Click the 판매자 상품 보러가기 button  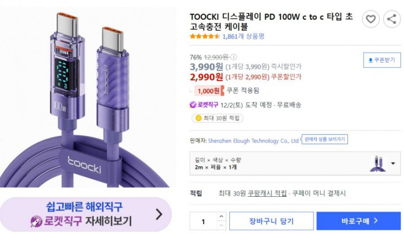tap(325, 140)
